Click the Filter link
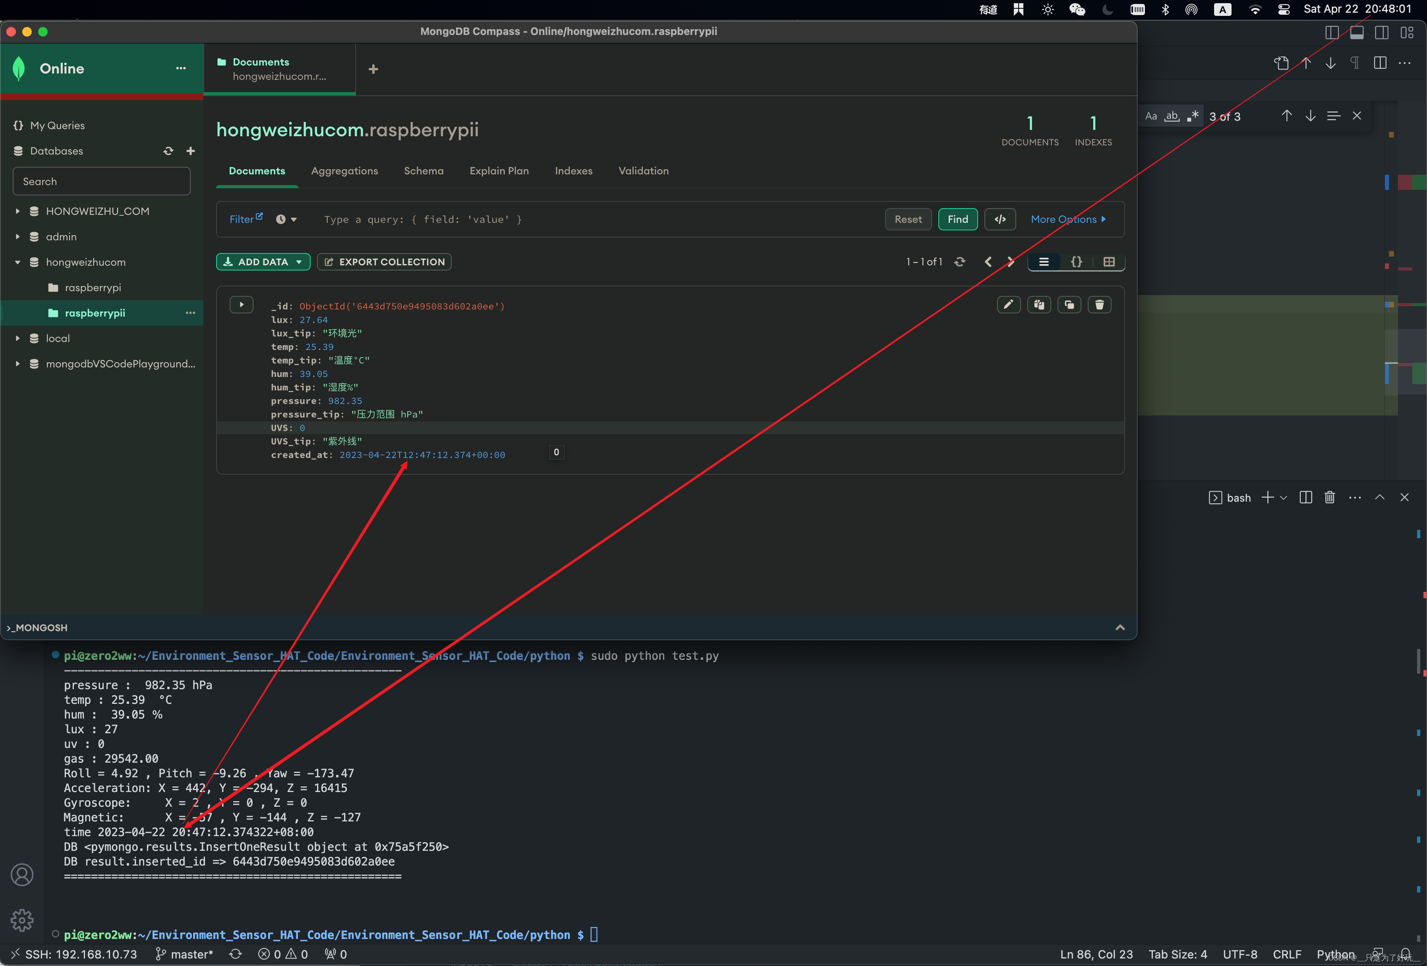 pyautogui.click(x=246, y=219)
